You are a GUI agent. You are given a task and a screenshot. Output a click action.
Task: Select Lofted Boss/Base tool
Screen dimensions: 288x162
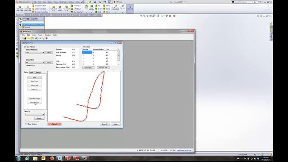pos(39,9)
